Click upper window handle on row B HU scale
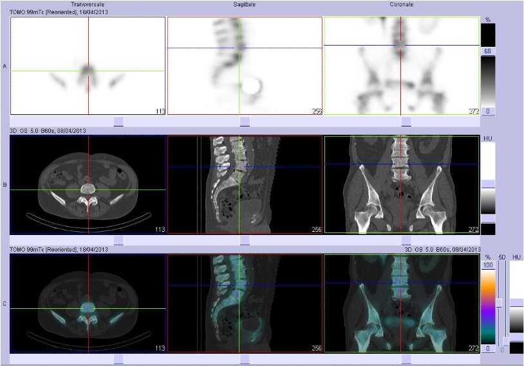This screenshot has height=366, width=524. 488,184
